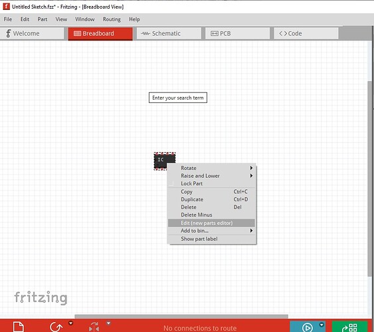Screen dimensions: 374x332
Task: Choose Delete Minus from the context menu
Action: (211, 214)
